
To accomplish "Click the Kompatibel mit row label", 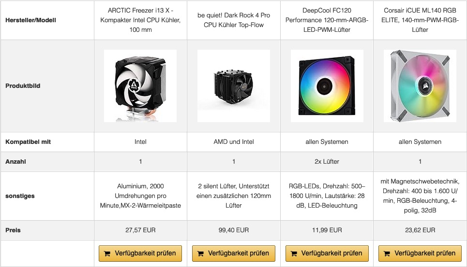I will pyautogui.click(x=28, y=142).
